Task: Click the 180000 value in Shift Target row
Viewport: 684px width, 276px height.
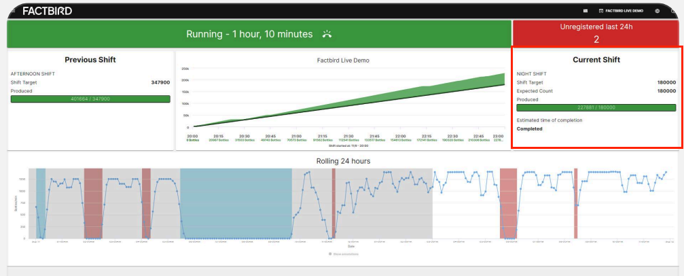Action: [x=667, y=82]
